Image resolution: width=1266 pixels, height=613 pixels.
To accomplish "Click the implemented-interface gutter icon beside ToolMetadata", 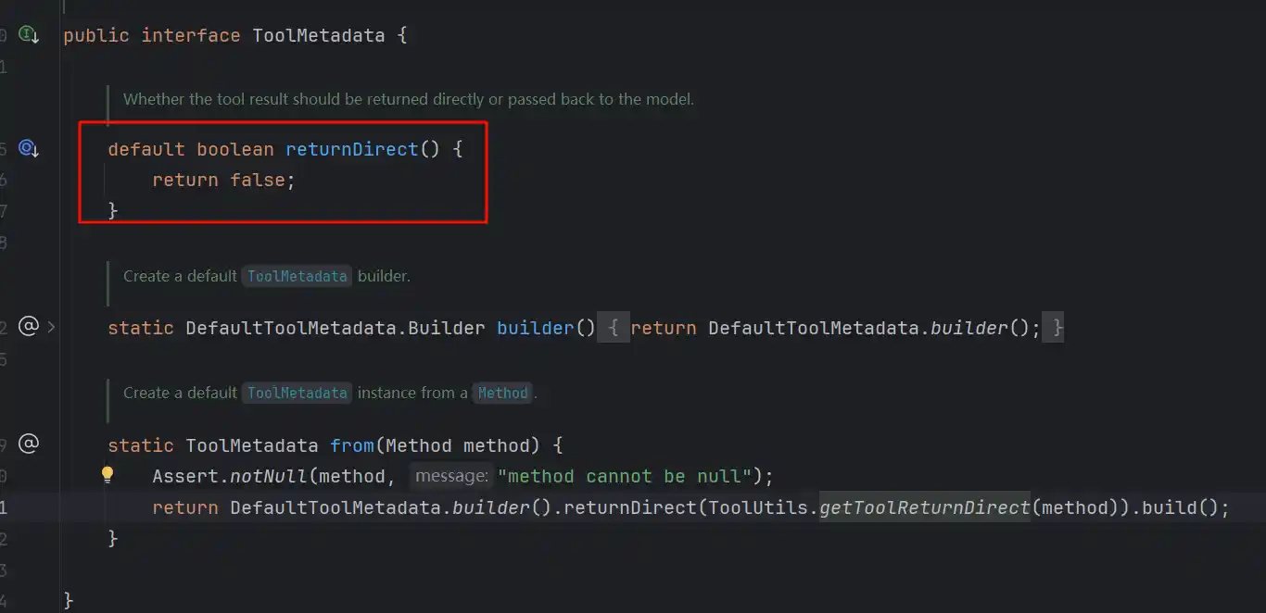I will tap(29, 36).
